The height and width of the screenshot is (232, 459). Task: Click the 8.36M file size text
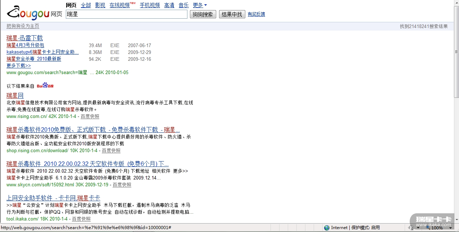[95, 53]
